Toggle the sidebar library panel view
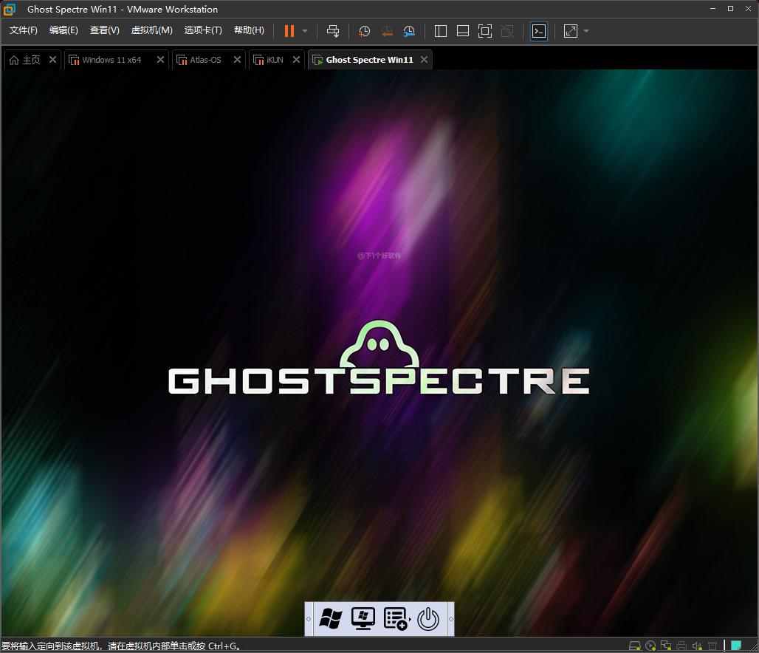Screen dimensions: 759x653 pyautogui.click(x=441, y=31)
